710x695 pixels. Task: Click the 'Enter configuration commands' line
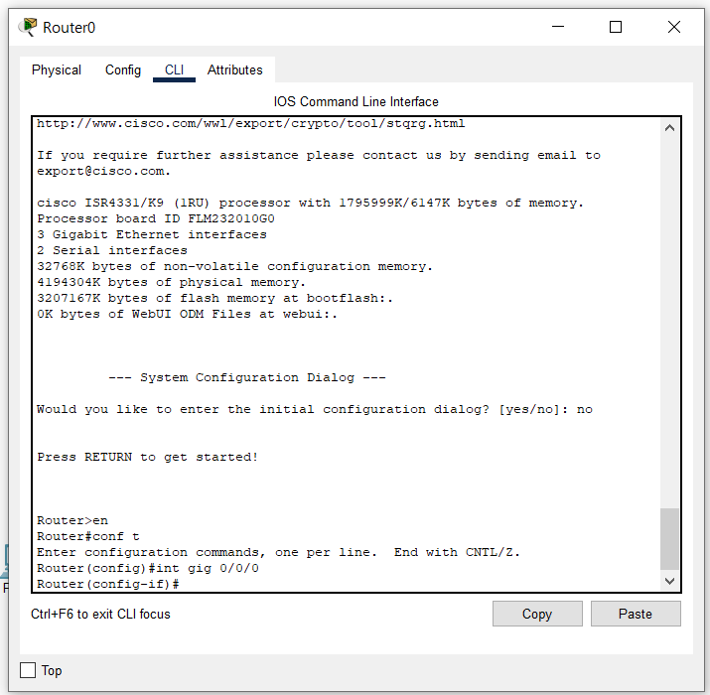tap(278, 552)
